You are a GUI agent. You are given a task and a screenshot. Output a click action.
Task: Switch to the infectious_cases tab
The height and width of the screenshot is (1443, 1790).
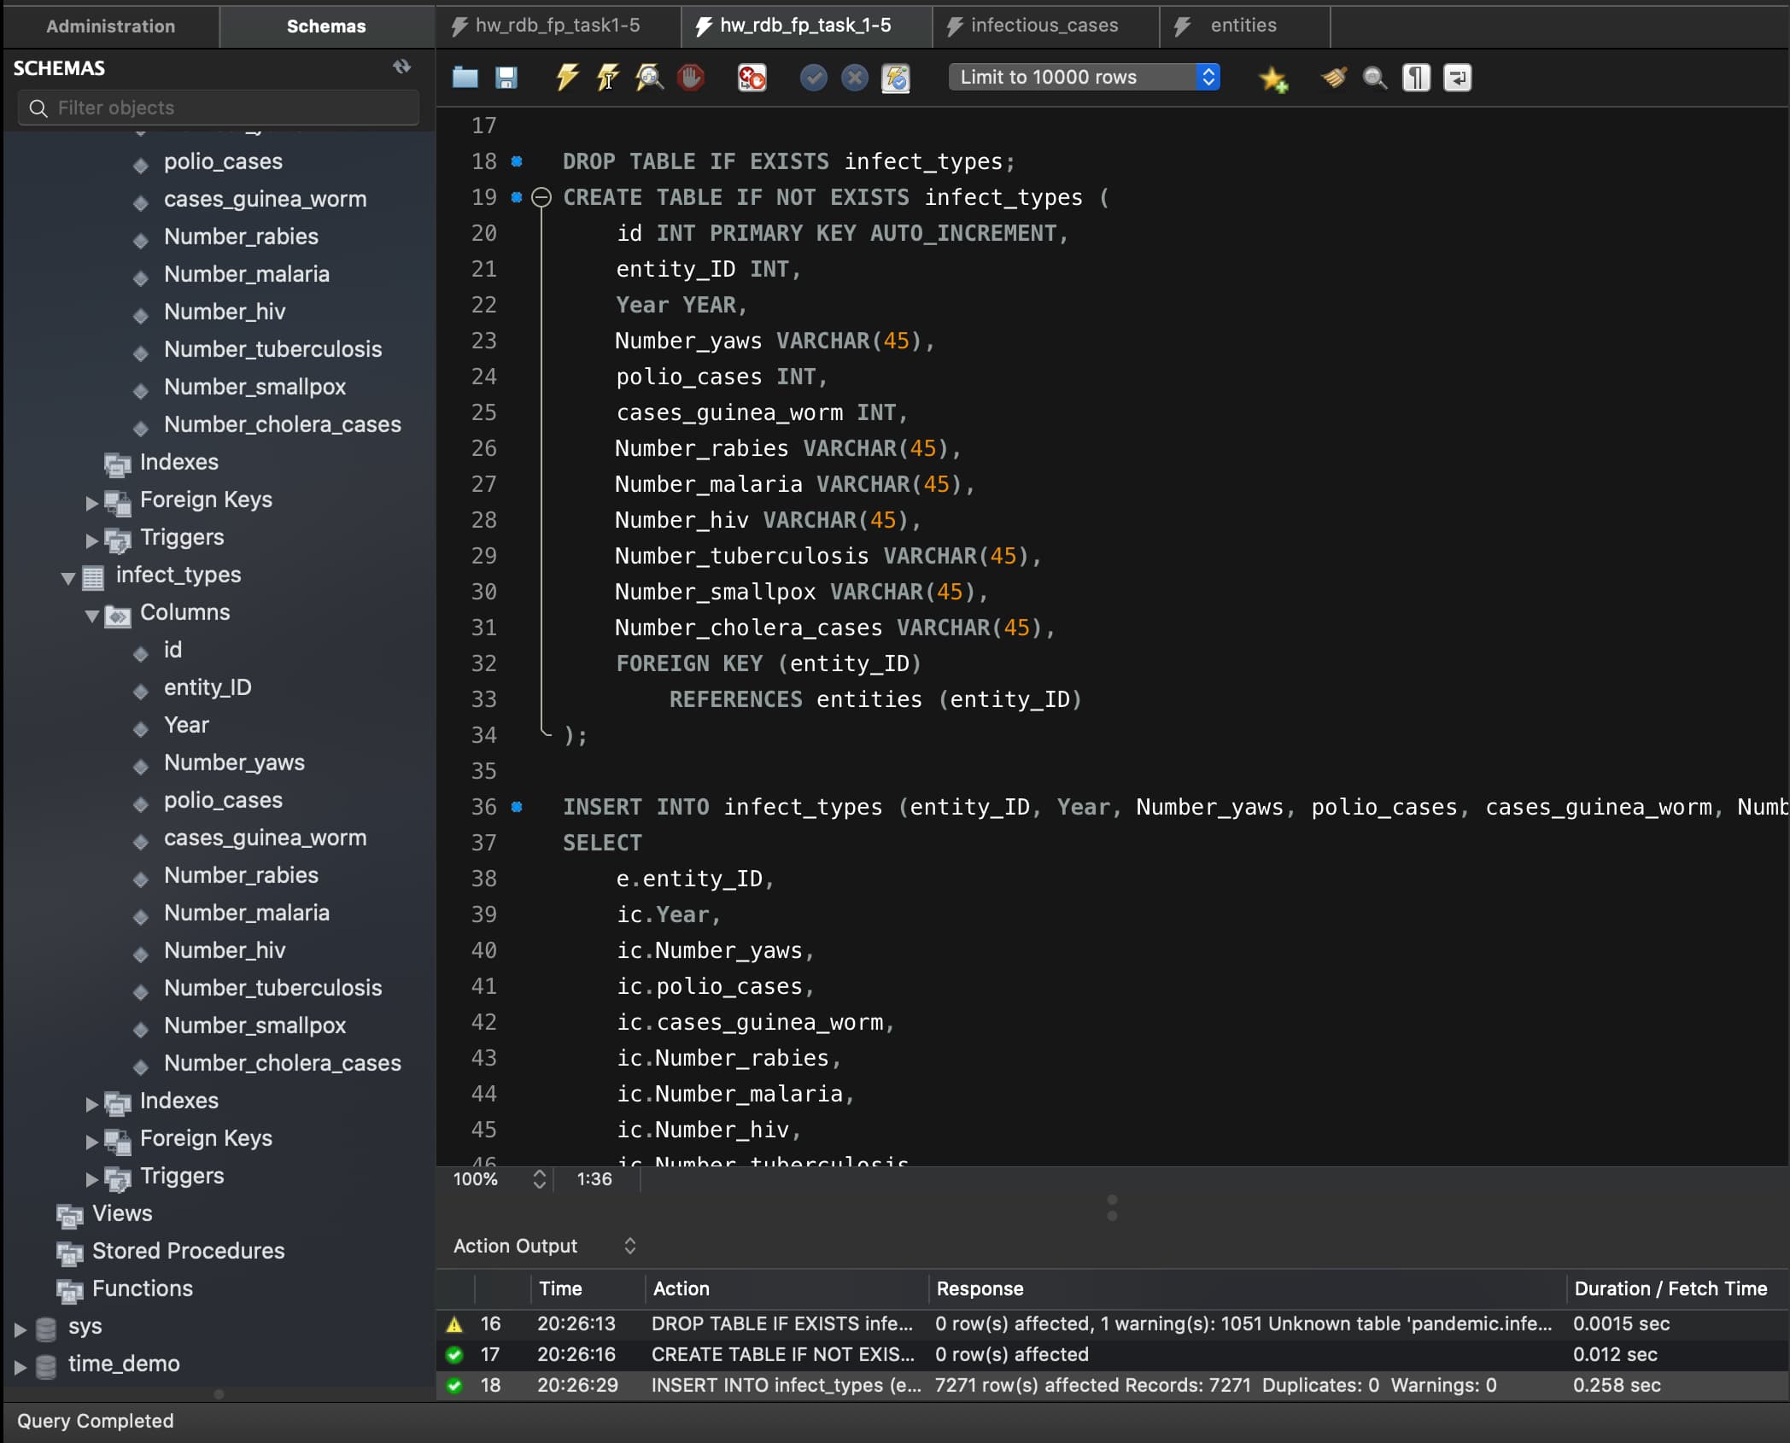coord(1043,26)
